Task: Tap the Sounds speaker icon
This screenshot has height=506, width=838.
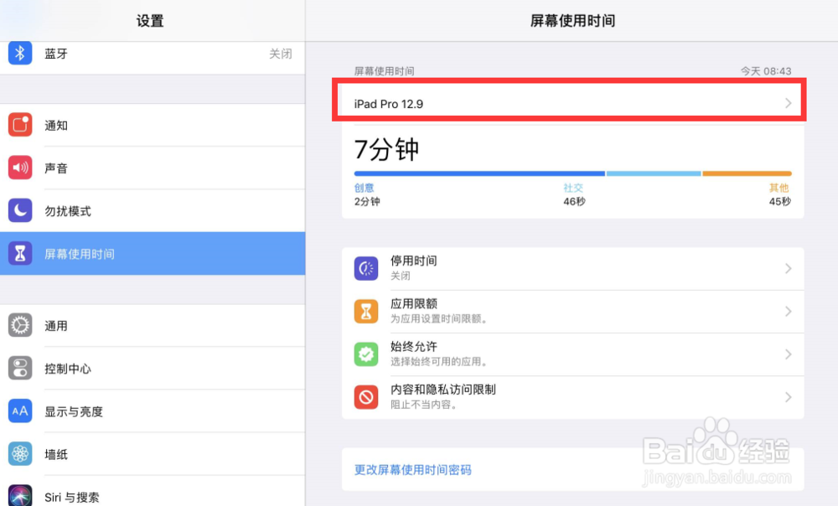Action: click(20, 168)
